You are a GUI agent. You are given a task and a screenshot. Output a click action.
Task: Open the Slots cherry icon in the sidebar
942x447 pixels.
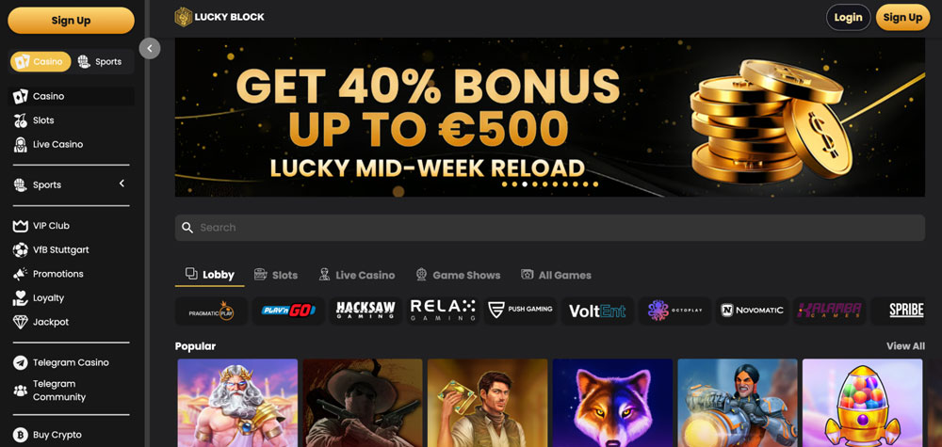coord(21,120)
